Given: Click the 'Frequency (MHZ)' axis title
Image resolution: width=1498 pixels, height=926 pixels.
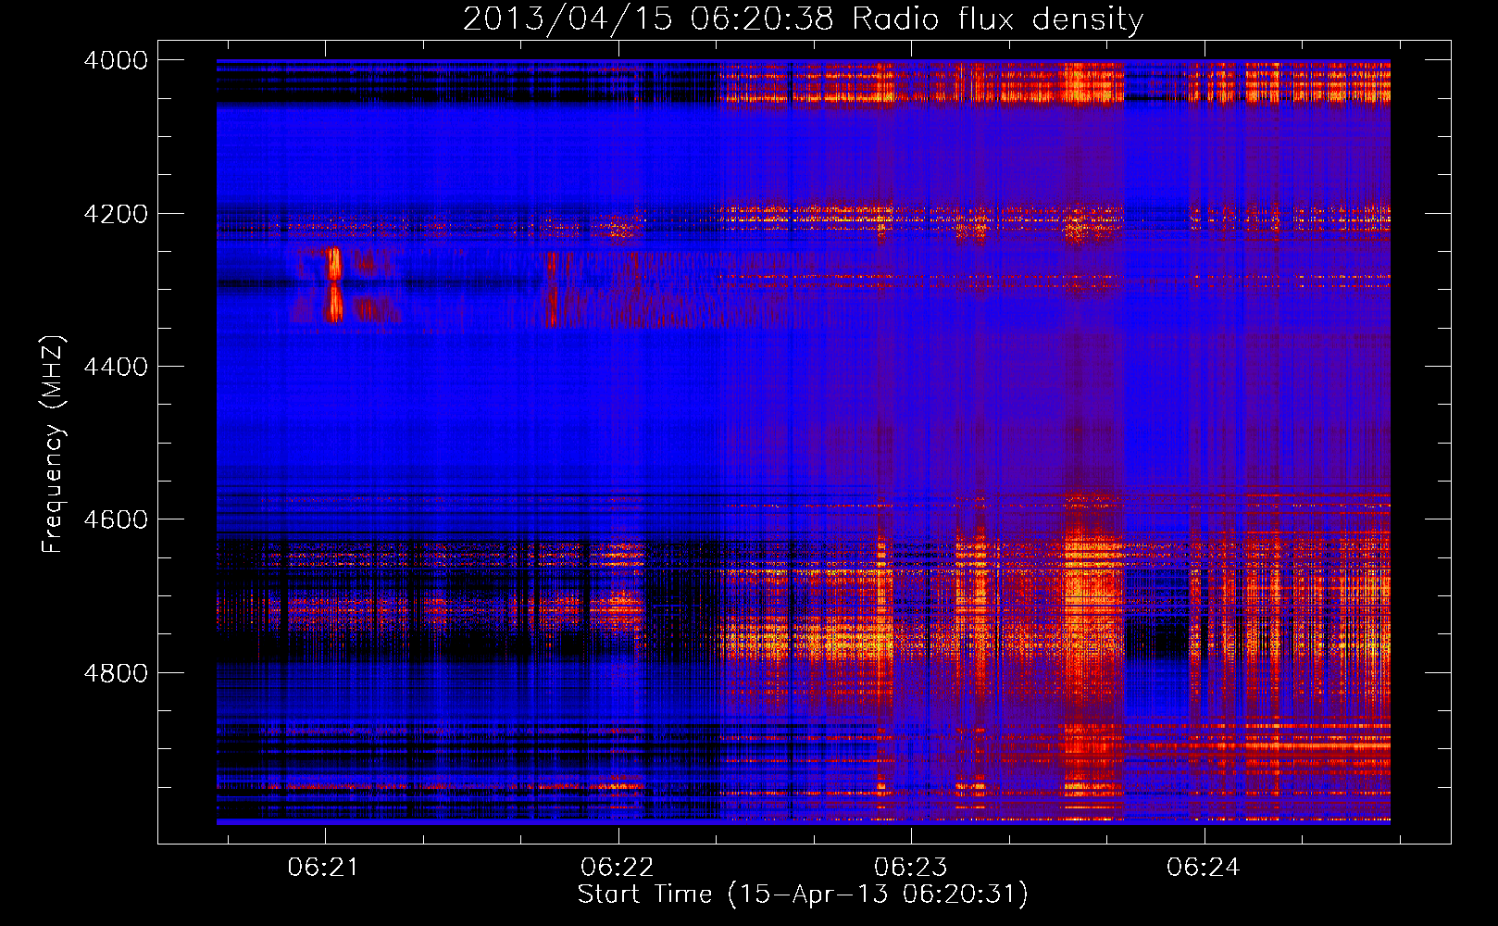Looking at the screenshot, I should (54, 444).
